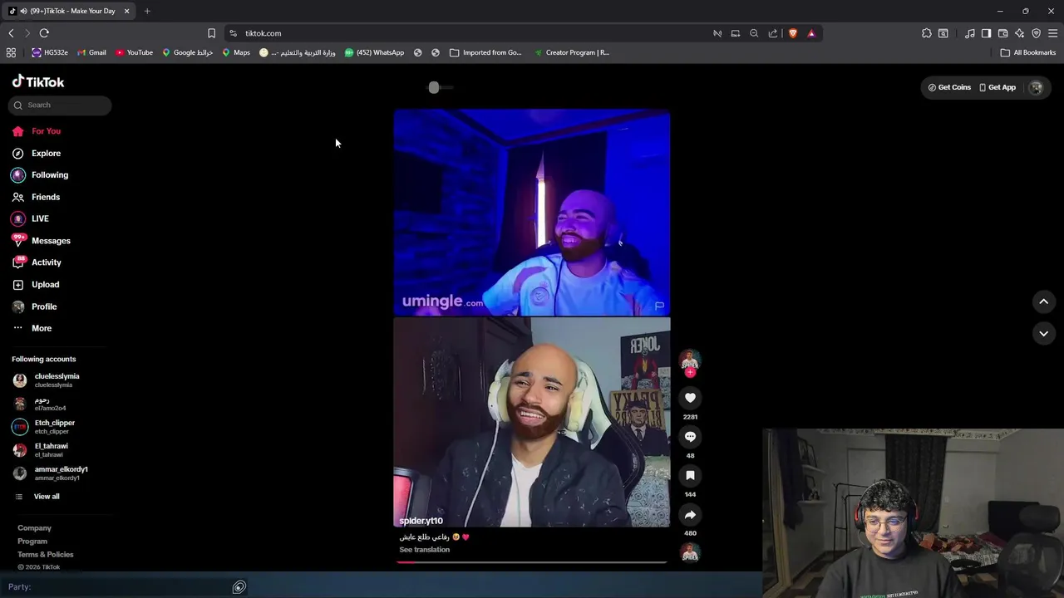Image resolution: width=1064 pixels, height=598 pixels.
Task: Open comments via the speech bubble icon
Action: point(690,437)
